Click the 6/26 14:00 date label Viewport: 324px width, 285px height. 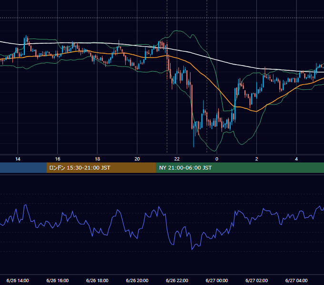(x=18, y=280)
